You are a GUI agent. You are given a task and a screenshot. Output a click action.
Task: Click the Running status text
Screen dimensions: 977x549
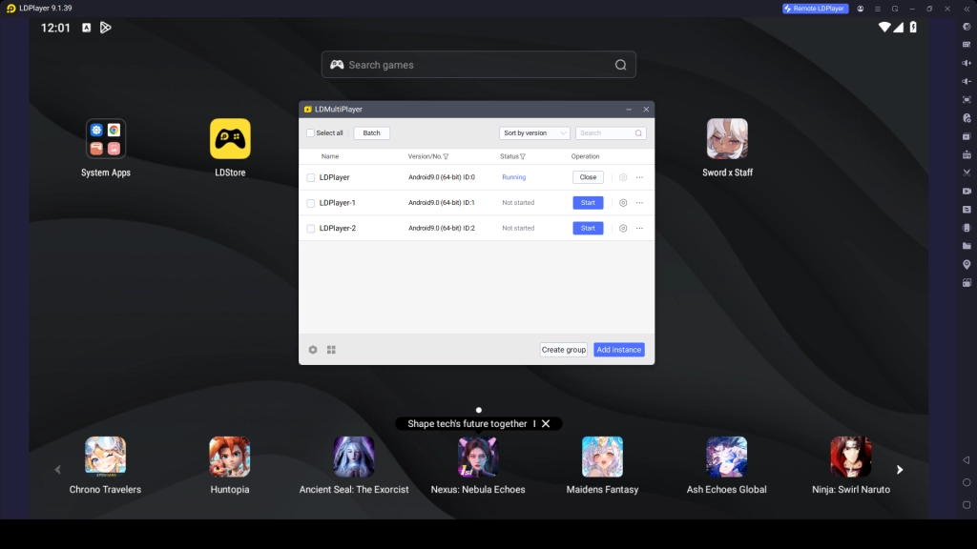tap(514, 177)
